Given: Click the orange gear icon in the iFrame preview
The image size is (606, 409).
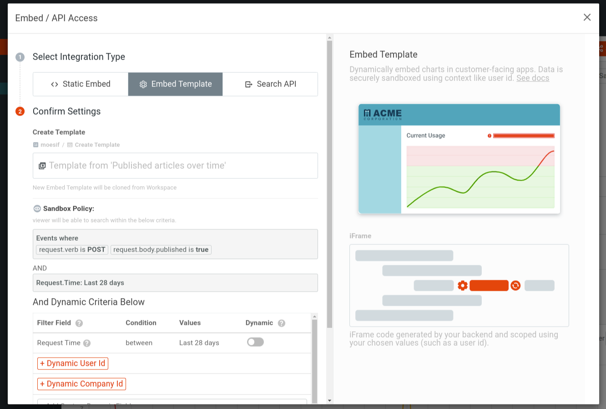Looking at the screenshot, I should coord(462,285).
